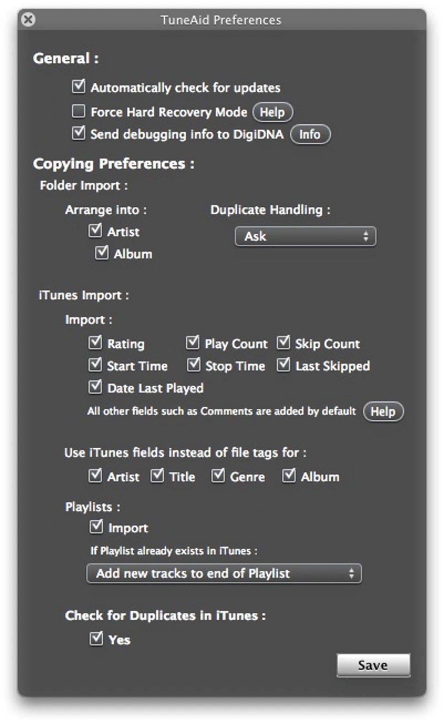Uncheck Rating import option
The height and width of the screenshot is (723, 444).
(95, 343)
